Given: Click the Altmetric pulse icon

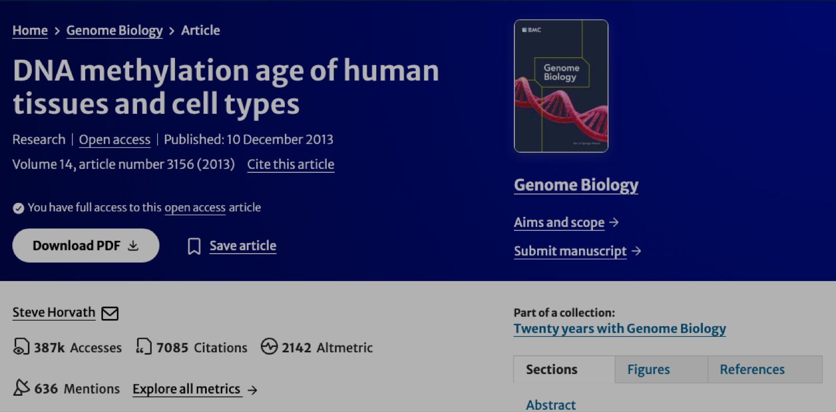Looking at the screenshot, I should click(x=269, y=347).
